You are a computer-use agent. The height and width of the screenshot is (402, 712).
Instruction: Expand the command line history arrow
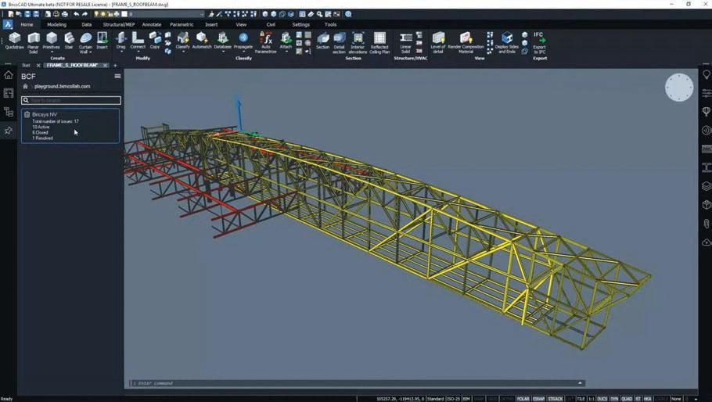coord(580,383)
